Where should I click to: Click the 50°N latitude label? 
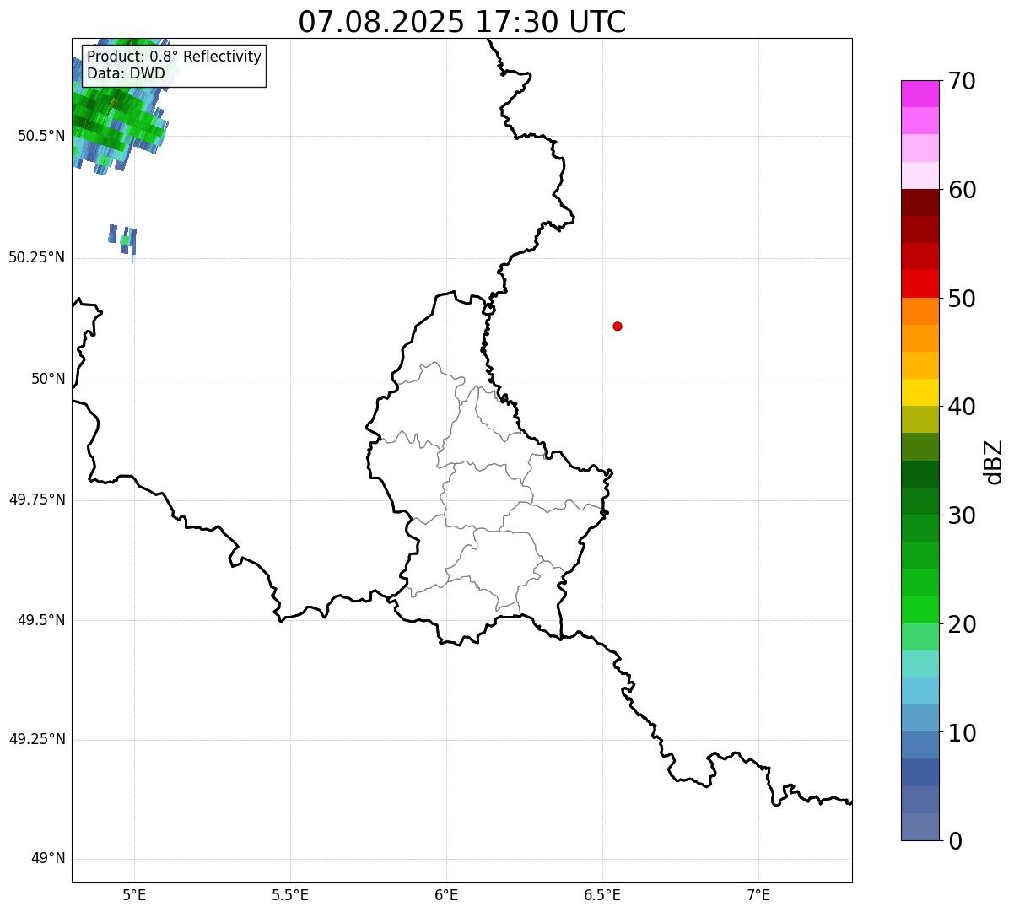point(48,379)
